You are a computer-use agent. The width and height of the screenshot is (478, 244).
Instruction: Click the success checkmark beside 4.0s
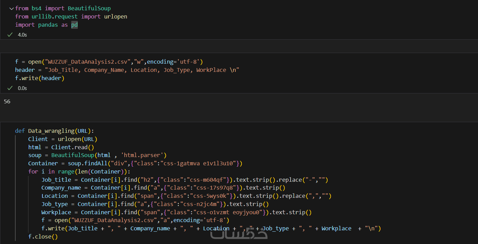click(x=10, y=35)
